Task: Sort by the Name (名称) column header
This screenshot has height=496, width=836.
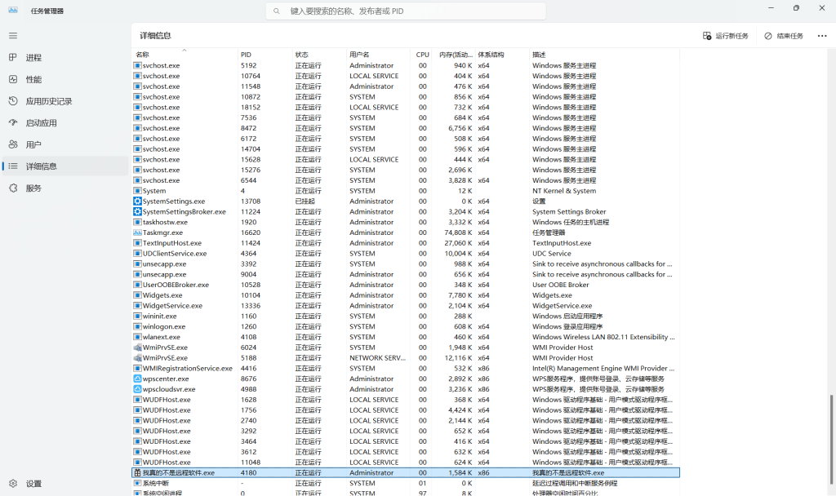Action: pos(143,55)
